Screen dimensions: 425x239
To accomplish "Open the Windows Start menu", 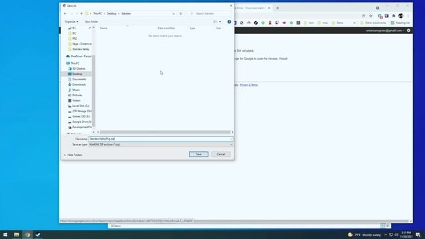I will [5, 234].
